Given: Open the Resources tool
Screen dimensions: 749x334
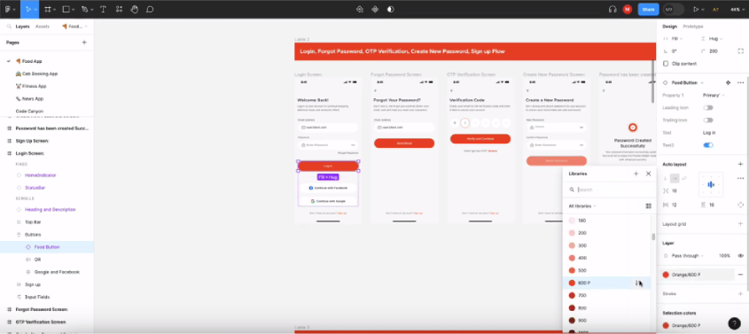Looking at the screenshot, I should point(119,9).
